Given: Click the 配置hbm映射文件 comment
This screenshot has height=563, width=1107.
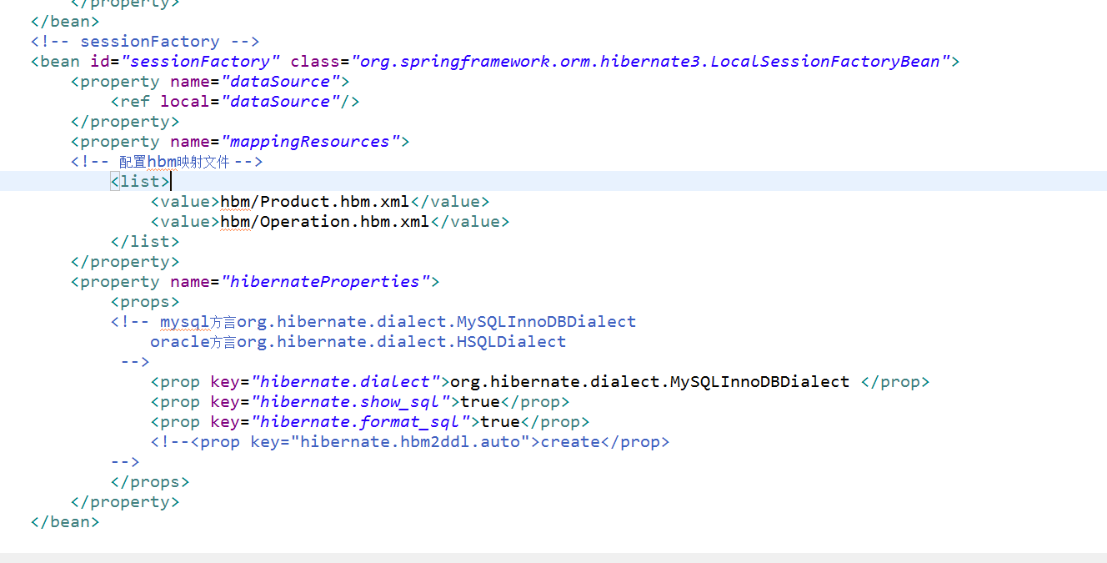Looking at the screenshot, I should pos(167,161).
